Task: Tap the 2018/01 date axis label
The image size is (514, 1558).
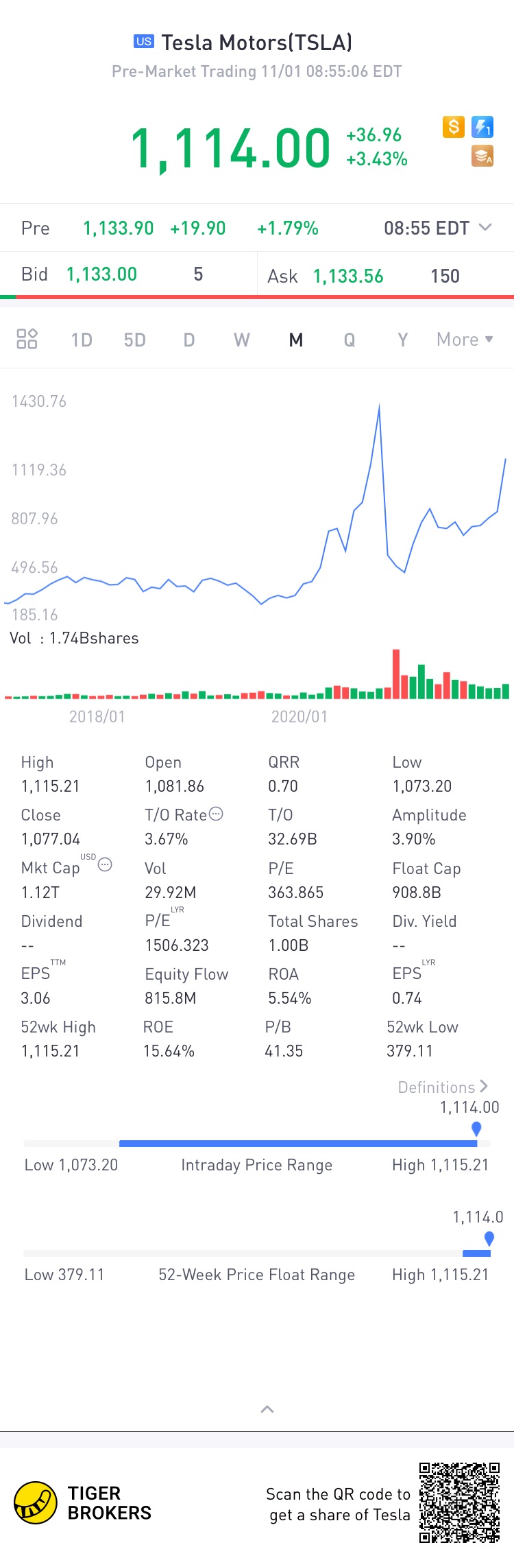Action: click(97, 716)
